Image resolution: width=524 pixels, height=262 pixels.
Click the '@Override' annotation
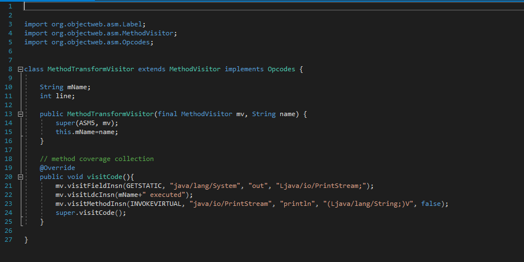(x=57, y=168)
